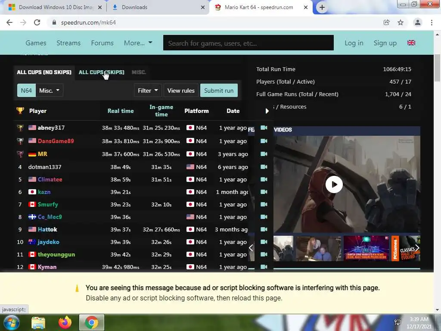Open Games in the navigation bar
441x331 pixels.
pyautogui.click(x=36, y=43)
